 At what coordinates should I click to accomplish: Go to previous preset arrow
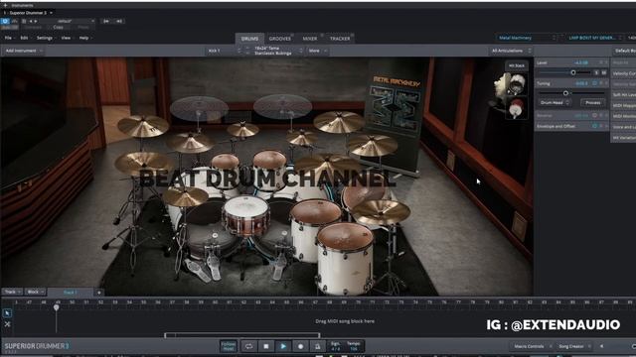(x=31, y=21)
